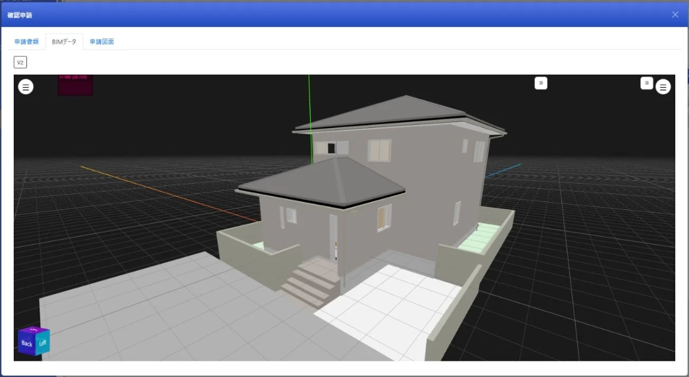Open the right hamburger menu in the 3D viewer
This screenshot has height=377, width=689.
663,87
